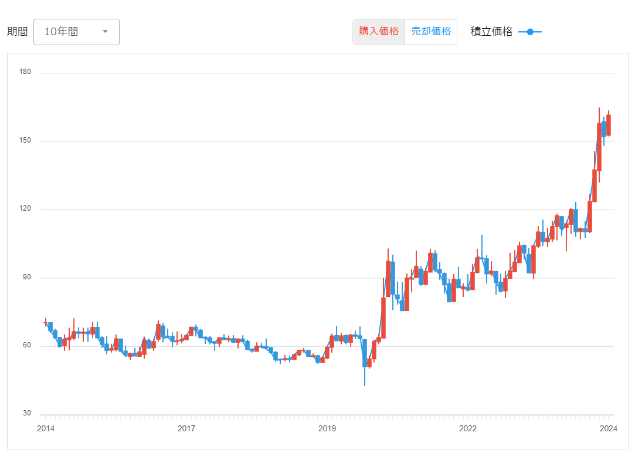Select the 90 y-axis value label
Viewport: 635px width, 453px height.
point(26,278)
